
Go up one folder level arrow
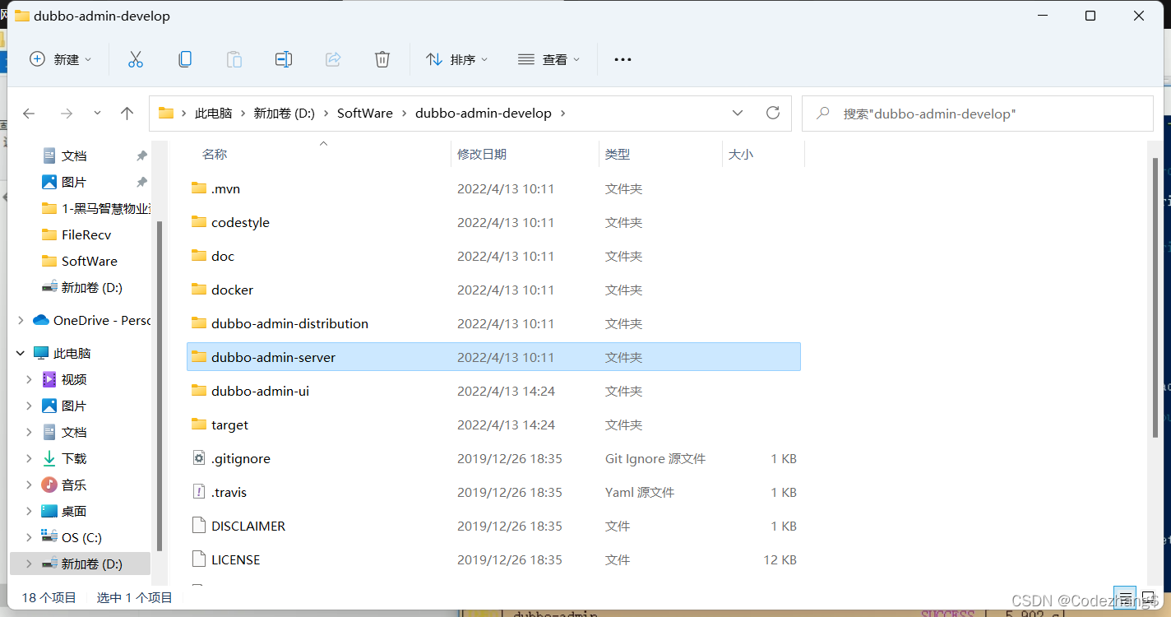coord(127,114)
